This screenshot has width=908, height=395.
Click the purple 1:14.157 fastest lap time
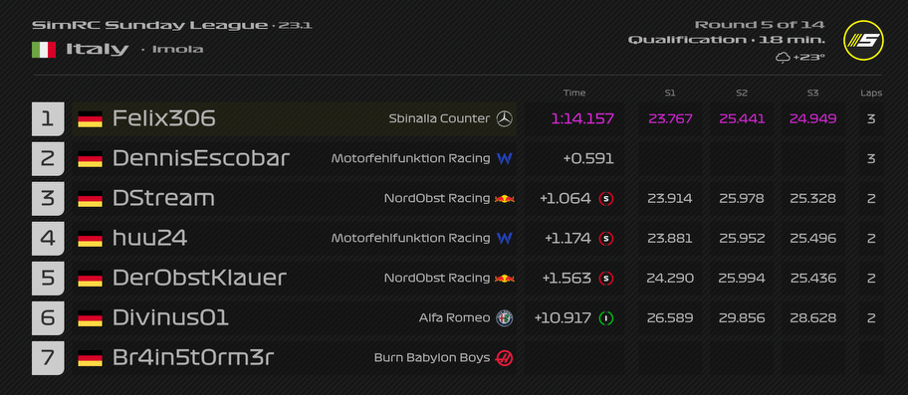pyautogui.click(x=582, y=118)
